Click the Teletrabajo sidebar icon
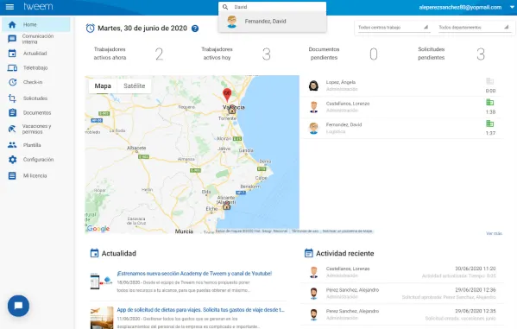Screen dimensions: 517x329 [x=12, y=68]
